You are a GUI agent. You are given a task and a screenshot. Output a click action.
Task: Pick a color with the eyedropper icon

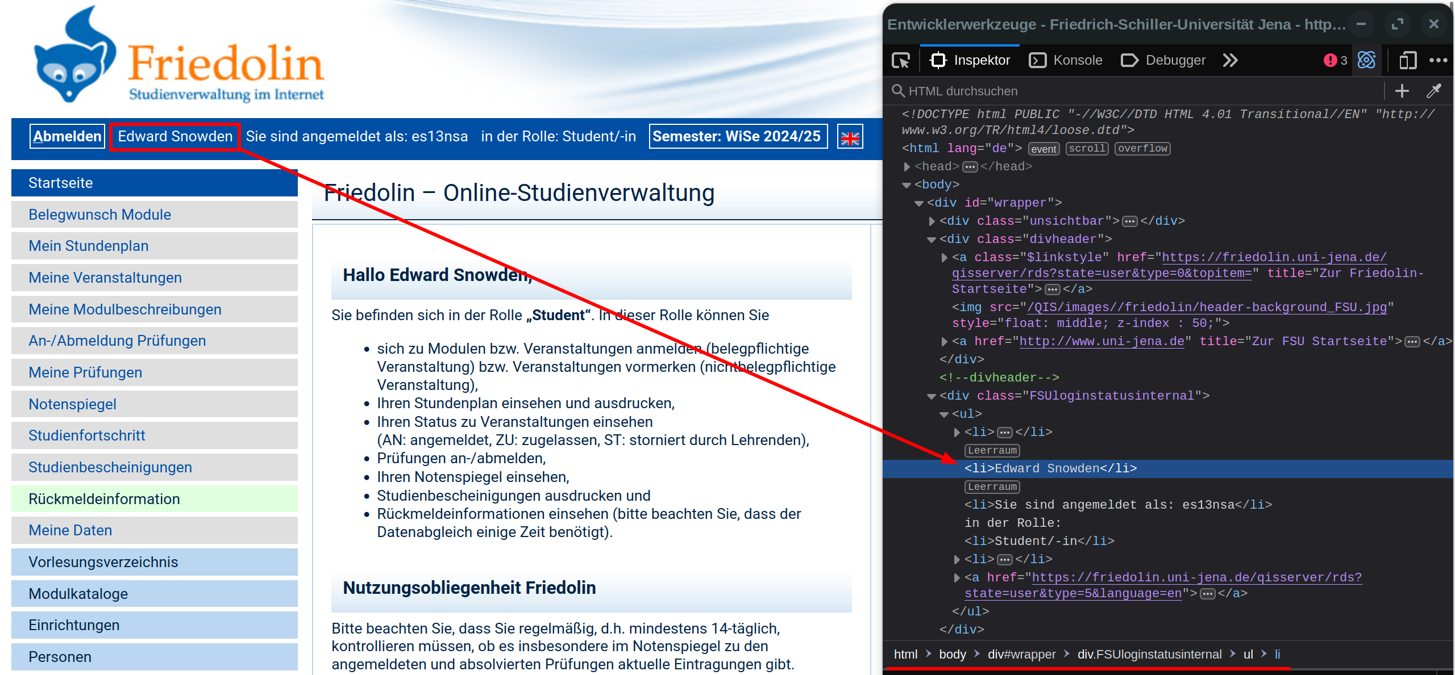pyautogui.click(x=1434, y=91)
